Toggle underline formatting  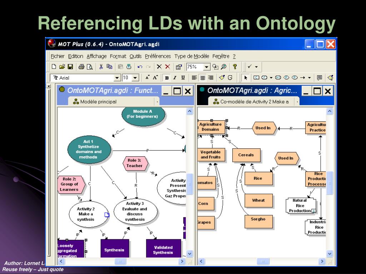click(x=183, y=77)
